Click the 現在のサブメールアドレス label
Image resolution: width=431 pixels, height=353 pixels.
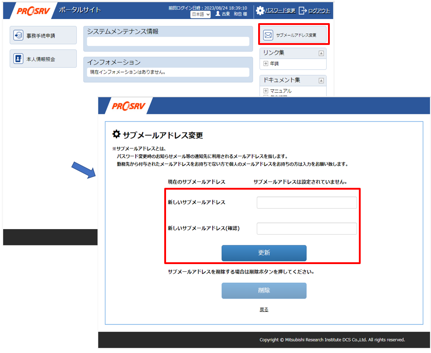click(x=196, y=182)
